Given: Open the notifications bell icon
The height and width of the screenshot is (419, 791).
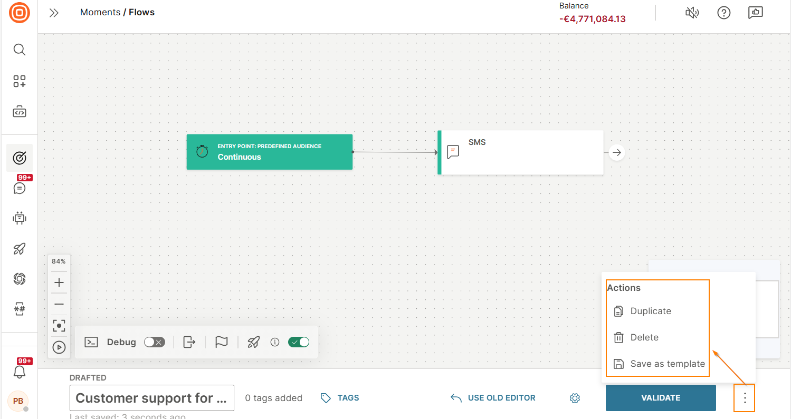Looking at the screenshot, I should tap(20, 371).
